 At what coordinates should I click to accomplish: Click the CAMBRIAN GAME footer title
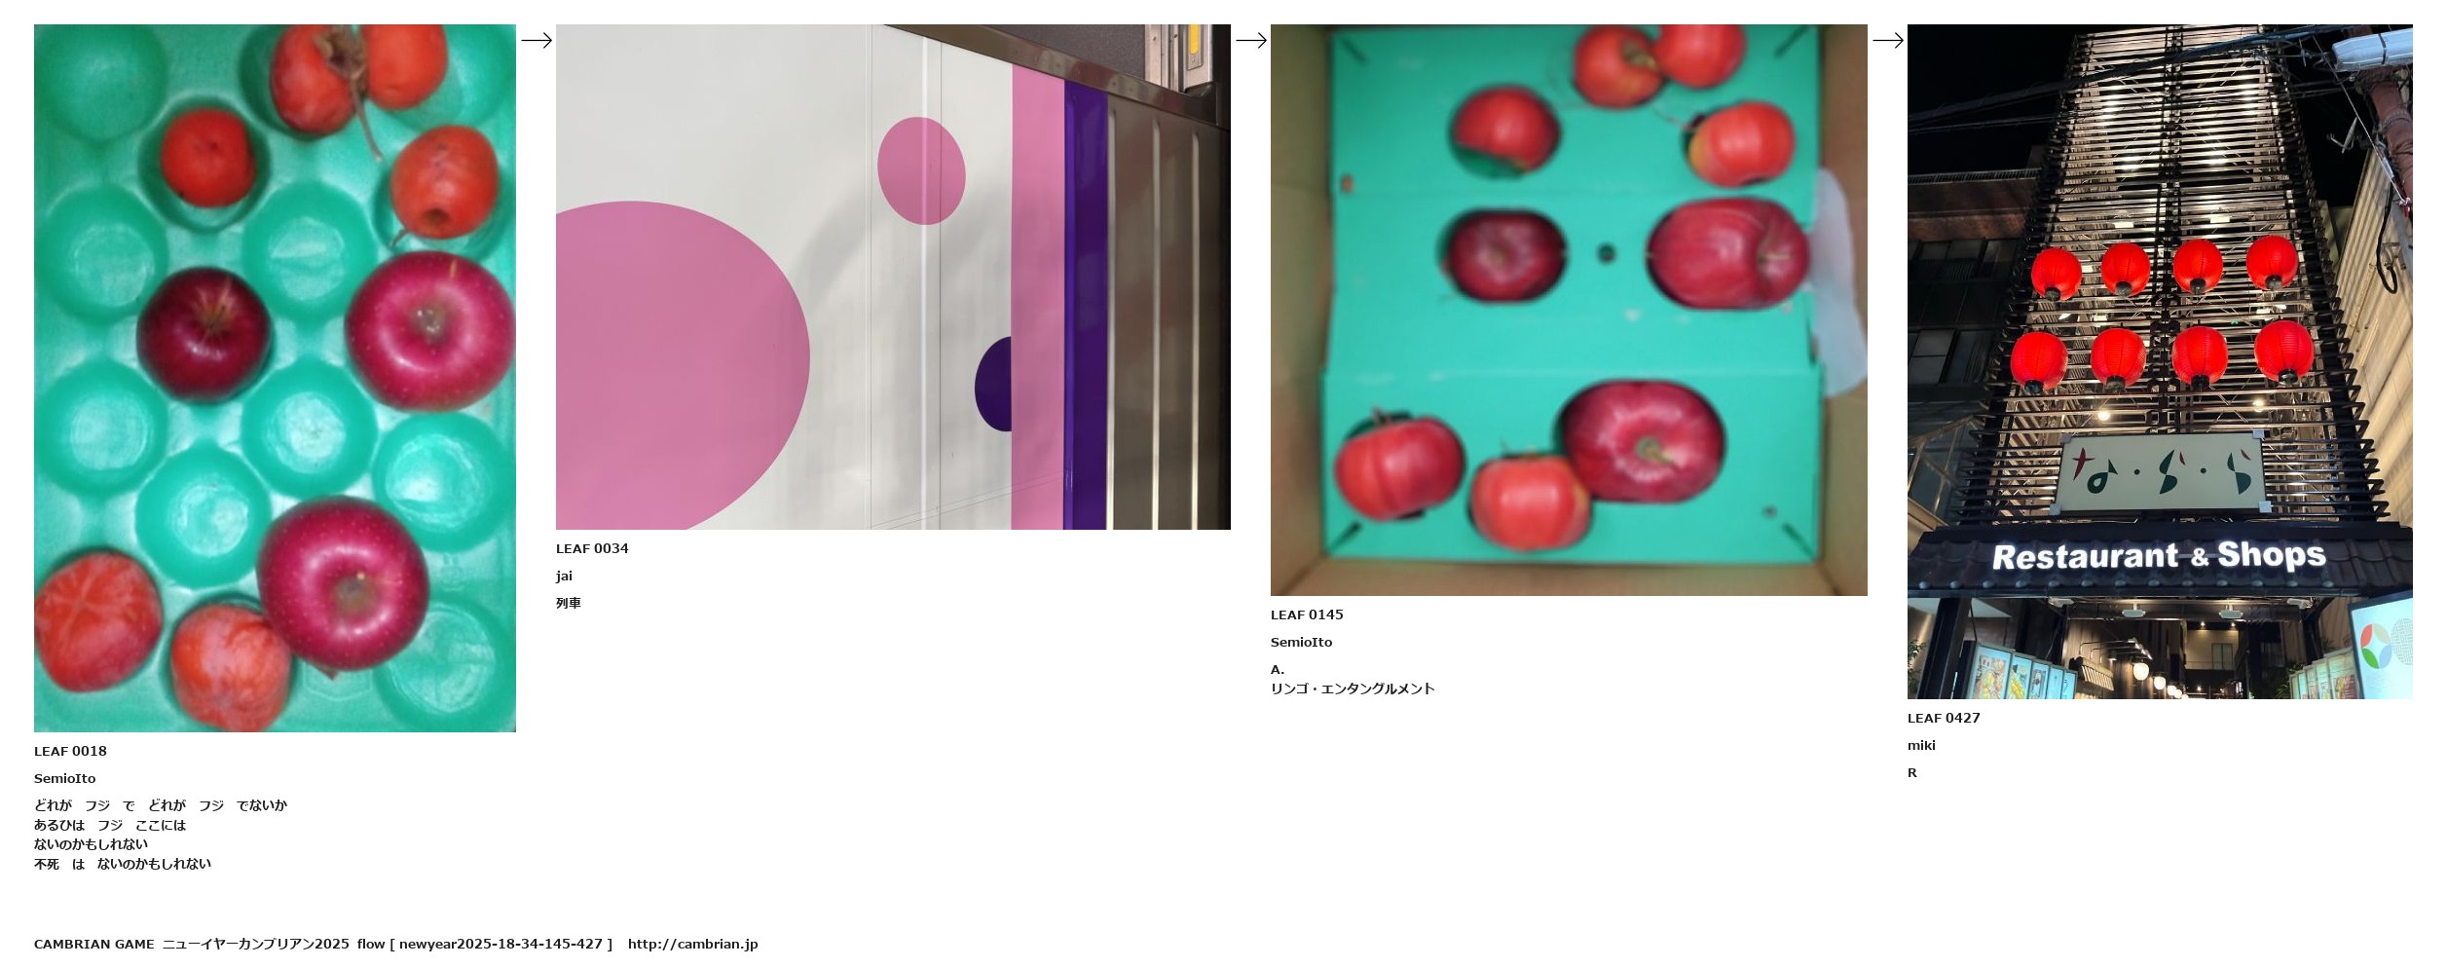[x=93, y=944]
